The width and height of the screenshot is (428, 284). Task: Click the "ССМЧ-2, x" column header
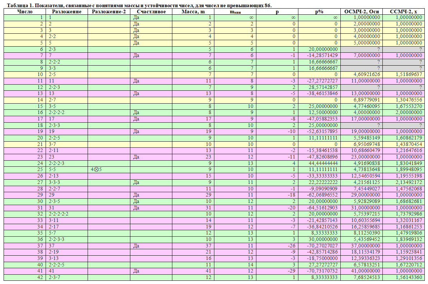tap(404, 11)
